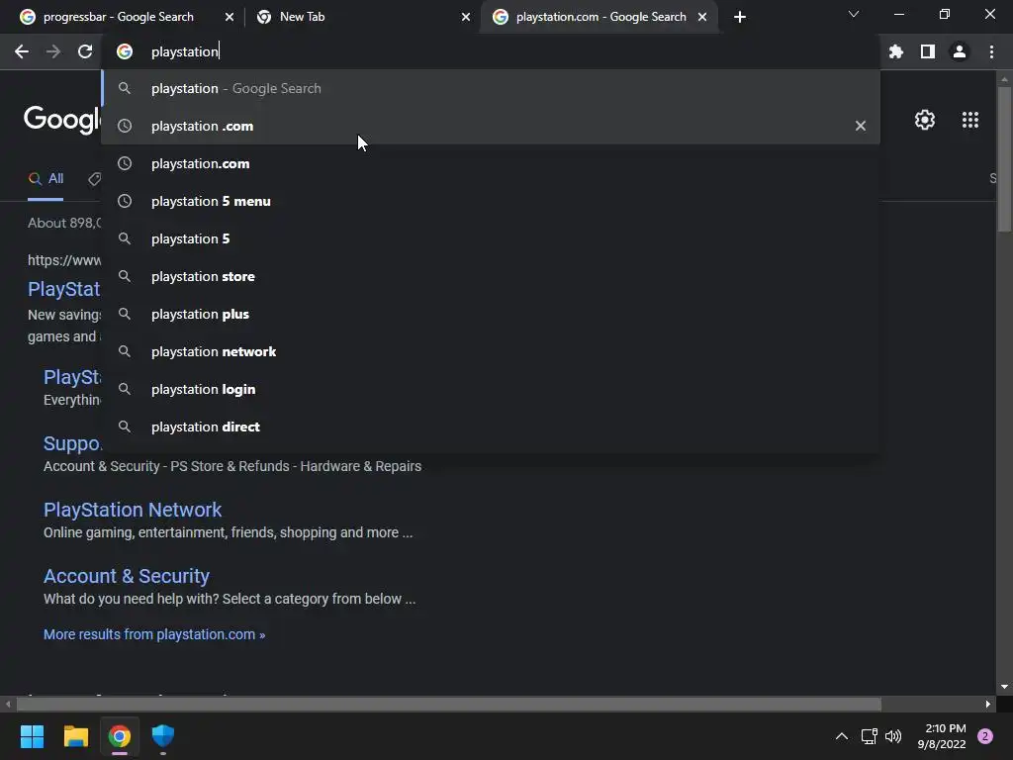1013x760 pixels.
Task: Open File Explorer from the taskbar
Action: (75, 736)
